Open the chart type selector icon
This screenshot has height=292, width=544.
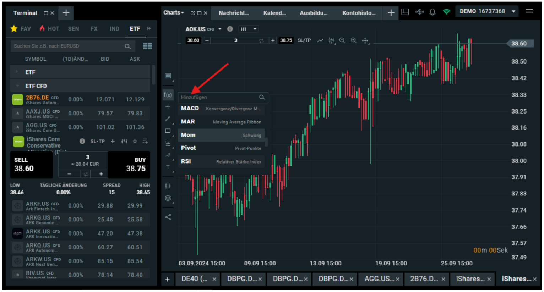[x=168, y=76]
